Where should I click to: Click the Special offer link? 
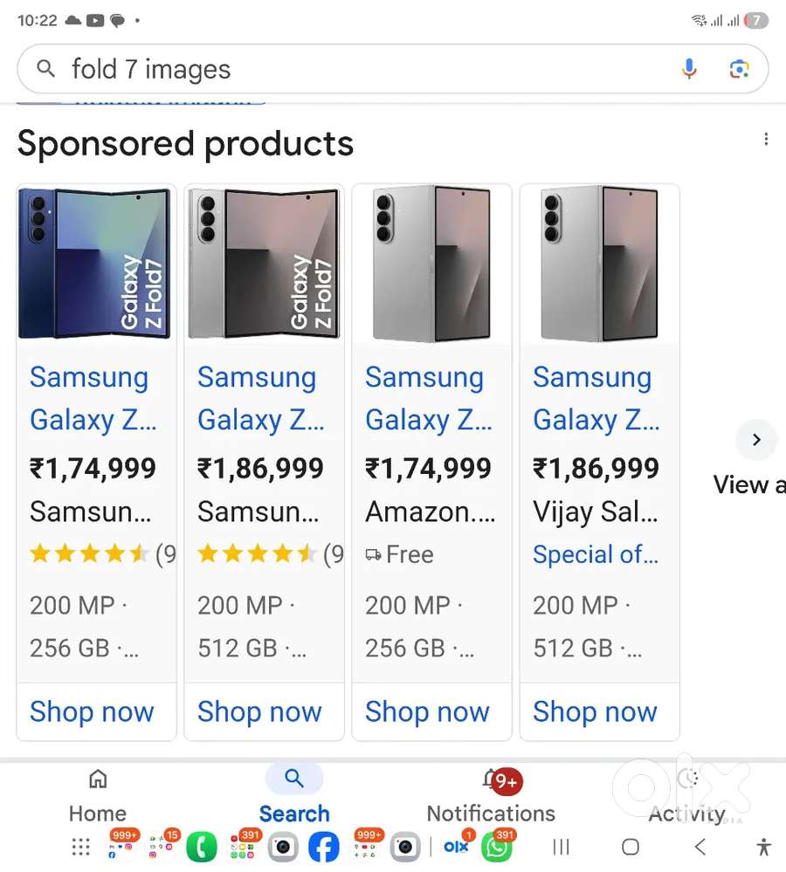595,554
